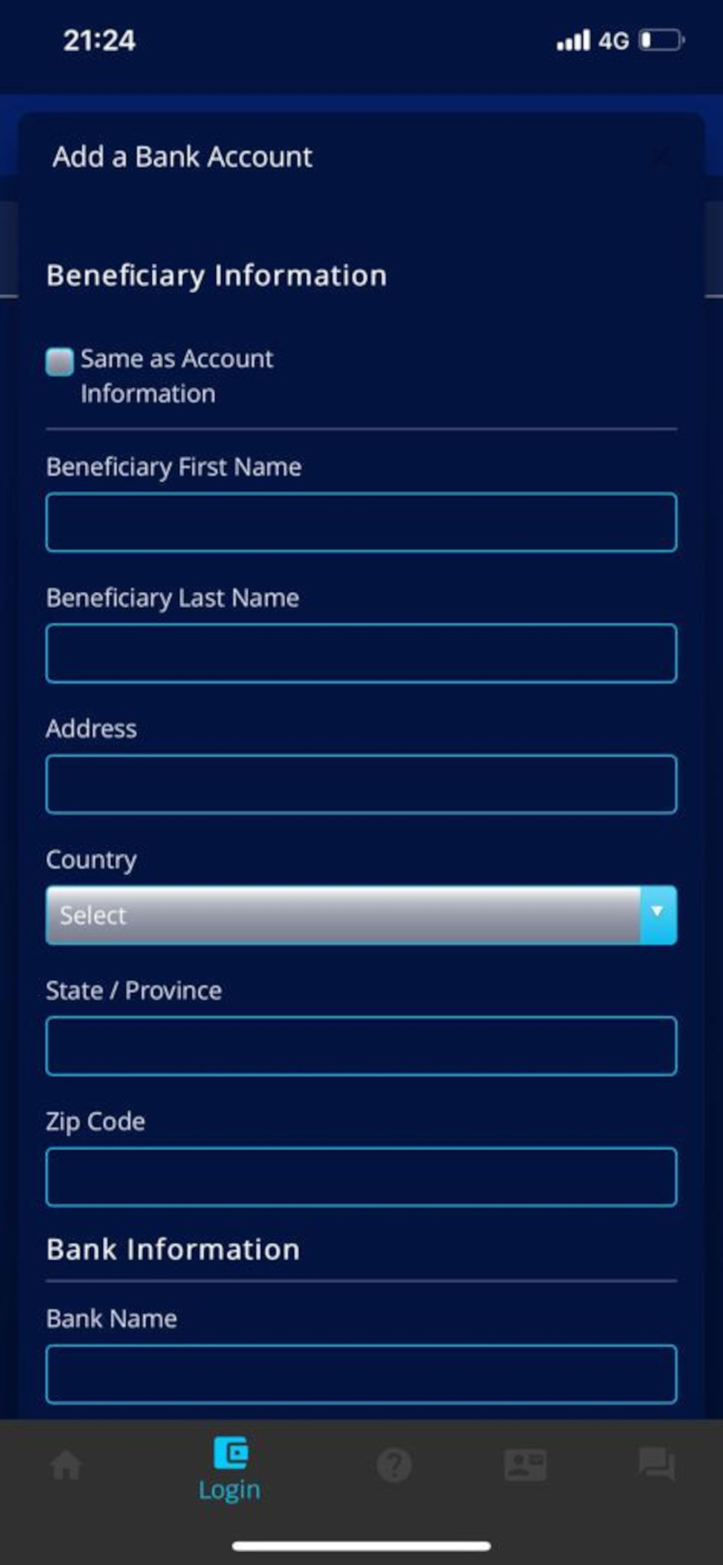723x1565 pixels.
Task: Tap the battery icon in status bar
Action: click(x=662, y=40)
